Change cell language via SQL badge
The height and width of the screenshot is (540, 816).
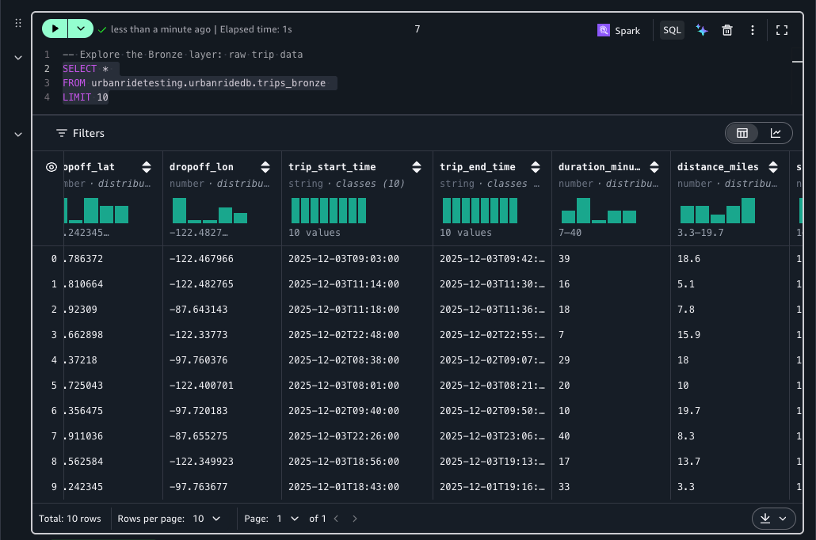(672, 30)
